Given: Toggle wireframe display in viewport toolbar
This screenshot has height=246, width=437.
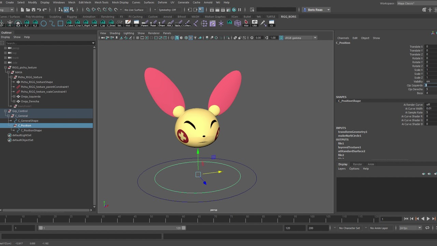Looking at the screenshot, I should pos(172,38).
